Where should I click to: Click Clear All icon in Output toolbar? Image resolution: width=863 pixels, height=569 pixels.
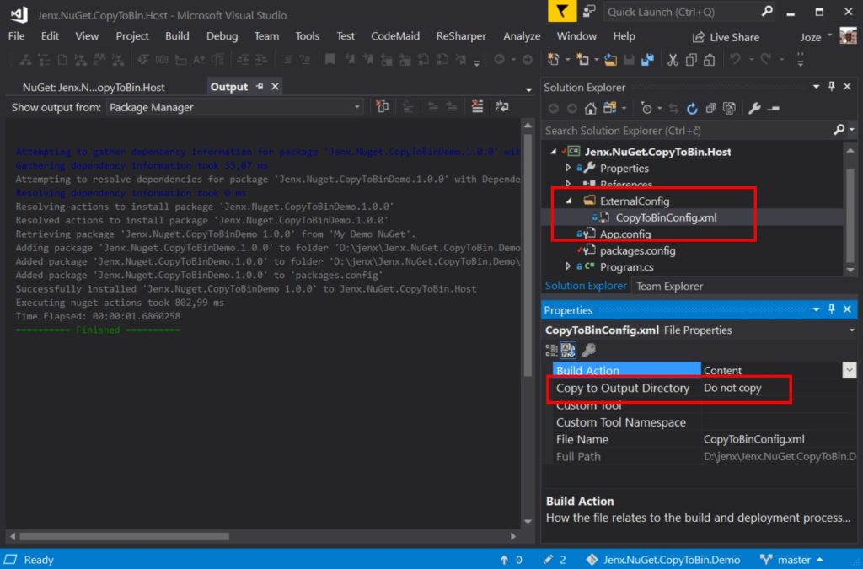coord(477,106)
